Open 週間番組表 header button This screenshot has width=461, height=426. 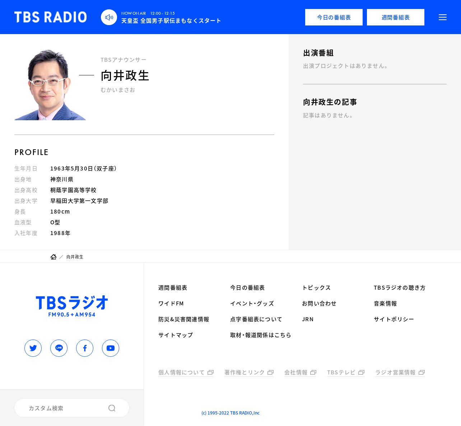point(395,17)
